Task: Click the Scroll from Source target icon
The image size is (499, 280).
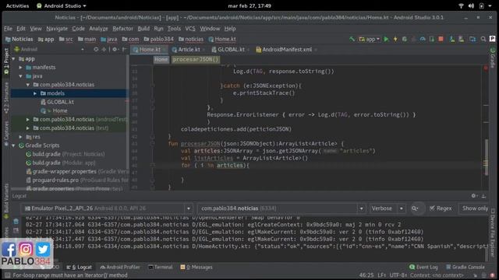Action: pos(96,50)
